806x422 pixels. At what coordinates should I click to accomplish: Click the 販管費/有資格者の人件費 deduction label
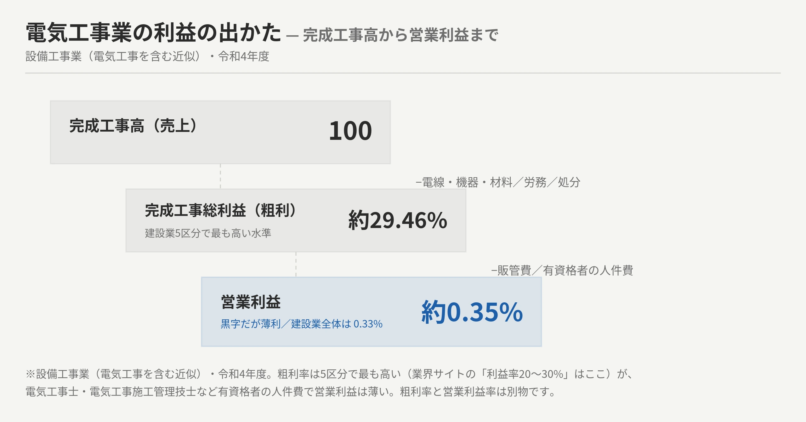pos(562,271)
